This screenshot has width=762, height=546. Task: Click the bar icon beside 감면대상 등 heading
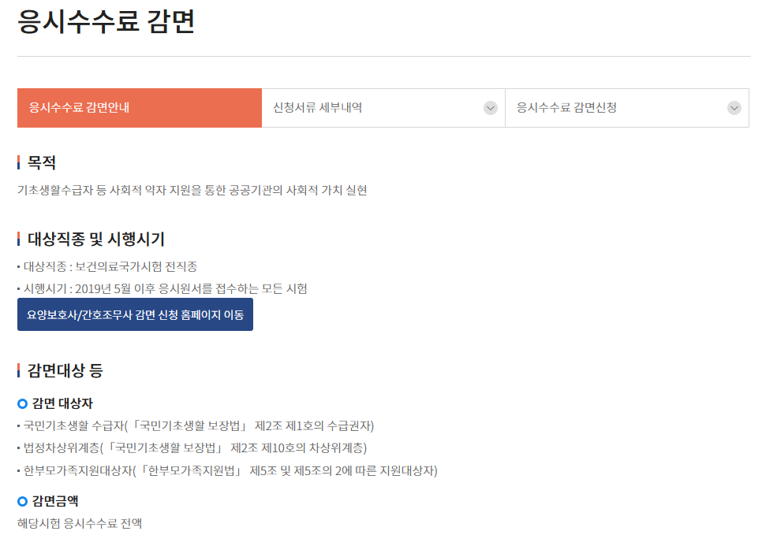19,370
